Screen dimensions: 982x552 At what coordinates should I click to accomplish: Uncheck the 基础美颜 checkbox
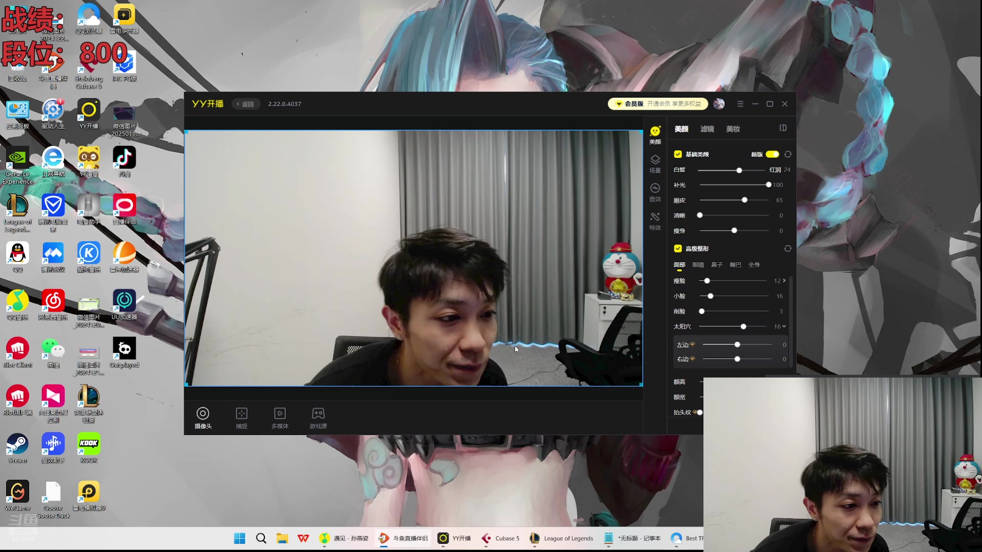(678, 154)
